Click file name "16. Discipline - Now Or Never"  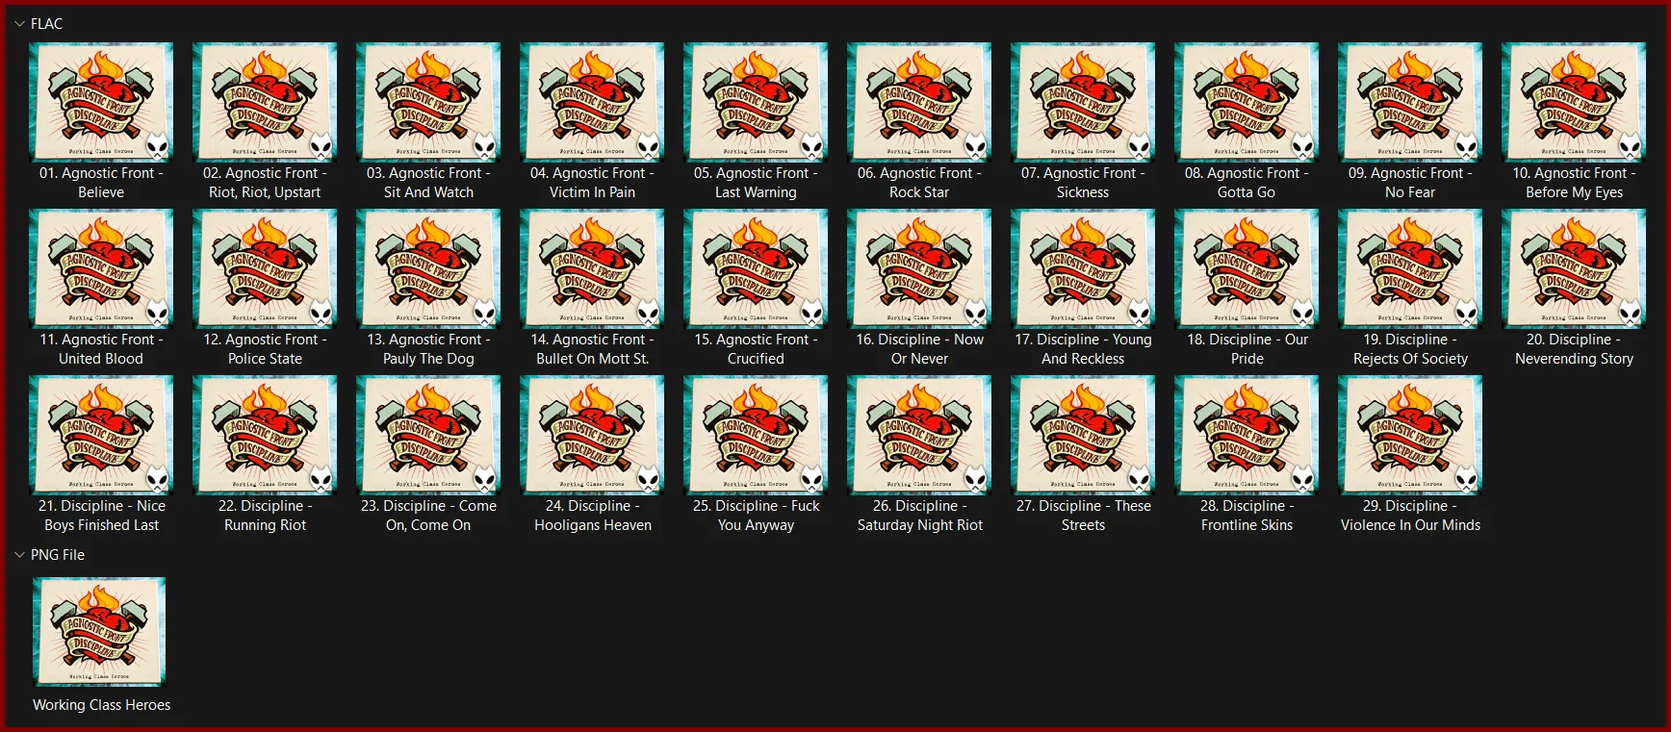click(x=919, y=349)
